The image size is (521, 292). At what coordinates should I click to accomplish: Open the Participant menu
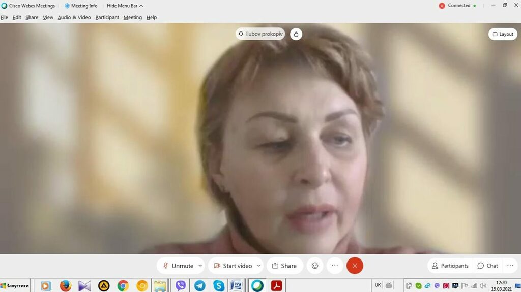point(107,17)
